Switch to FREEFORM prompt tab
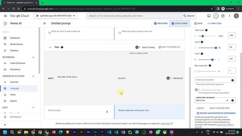The image size is (242, 136). [161, 23]
